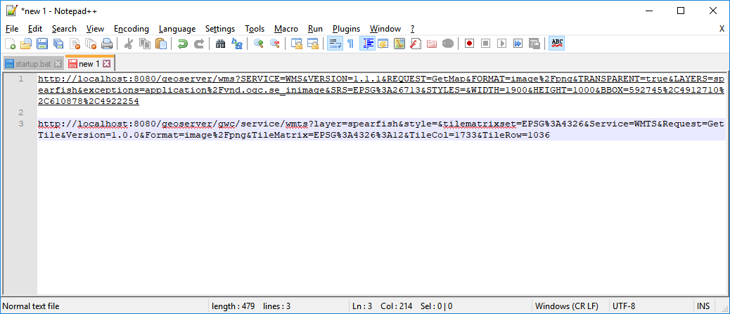The width and height of the screenshot is (730, 314).
Task: Click the green Undo arrow
Action: pyautogui.click(x=183, y=44)
